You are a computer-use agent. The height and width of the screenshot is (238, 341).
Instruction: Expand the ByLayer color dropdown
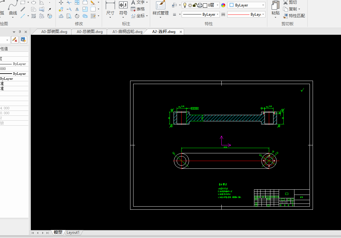(263, 5)
